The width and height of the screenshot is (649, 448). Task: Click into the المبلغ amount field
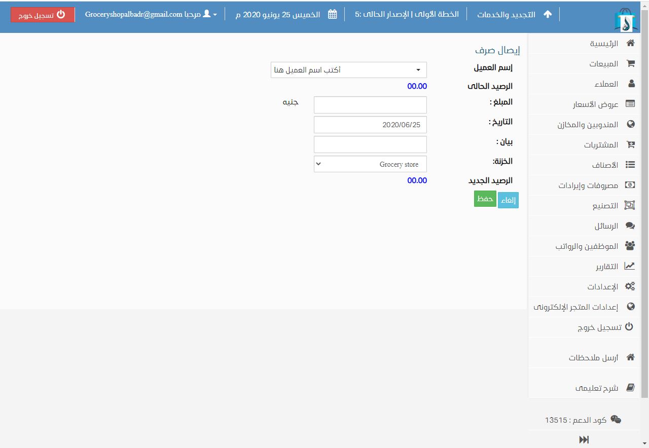(370, 105)
